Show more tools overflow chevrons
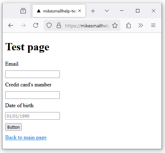165x153 pixels. [x=140, y=25]
